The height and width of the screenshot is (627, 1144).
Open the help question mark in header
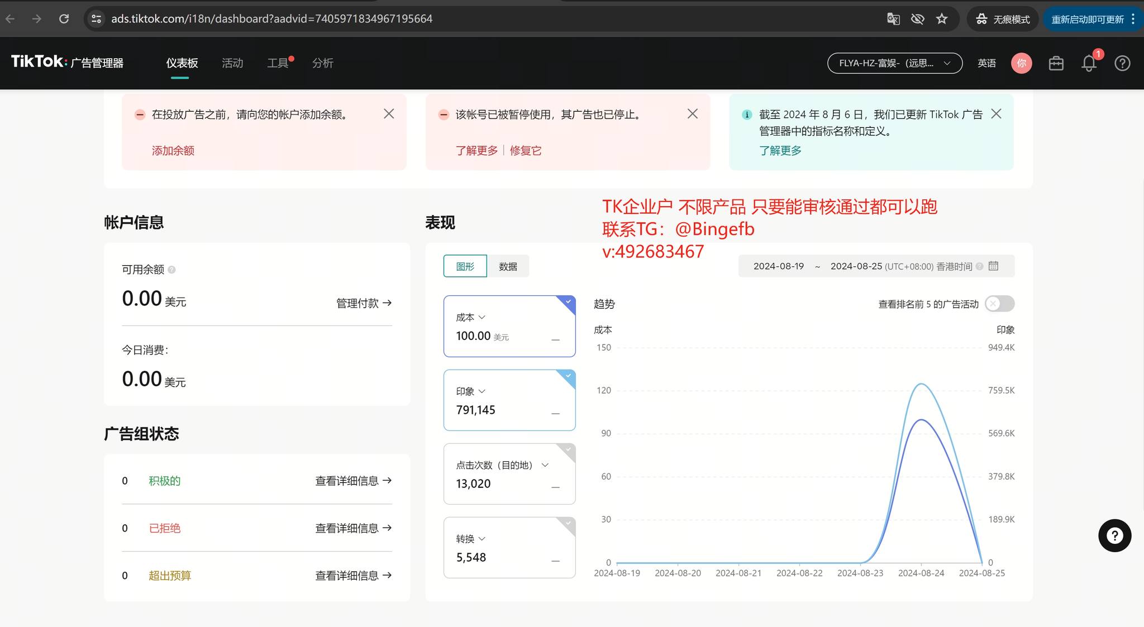click(1122, 63)
